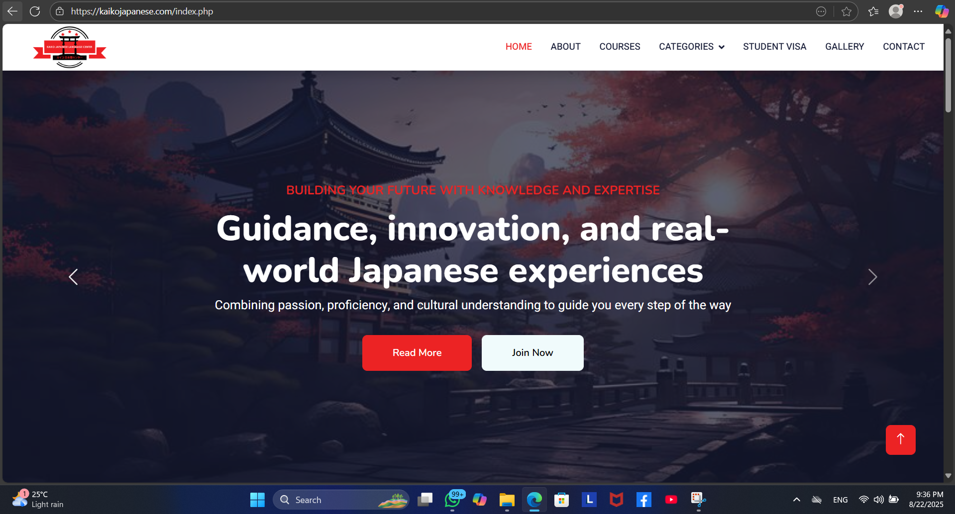Open the Courses menu item

point(620,47)
